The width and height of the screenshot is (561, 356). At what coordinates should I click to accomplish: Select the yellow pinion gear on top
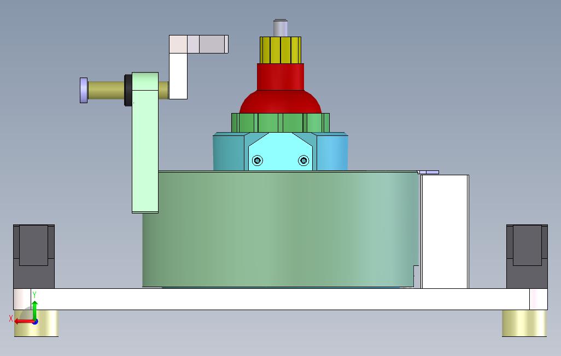coord(280,50)
